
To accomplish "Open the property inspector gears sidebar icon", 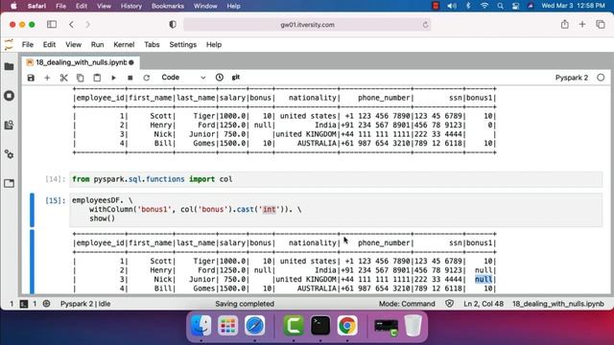I will click(x=9, y=154).
